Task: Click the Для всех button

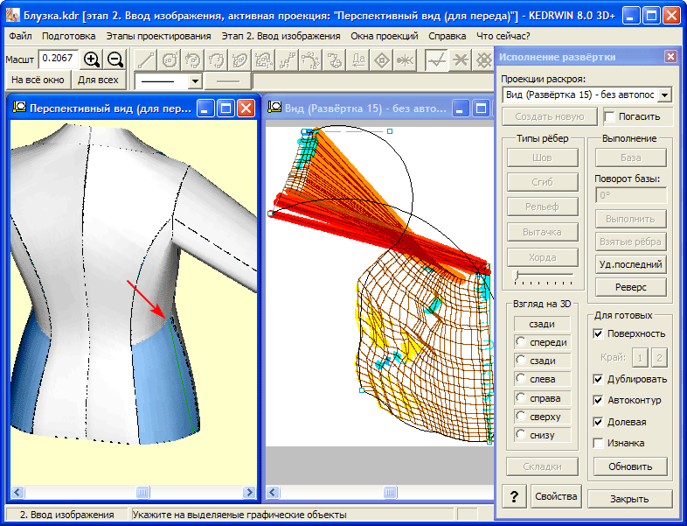Action: click(98, 80)
